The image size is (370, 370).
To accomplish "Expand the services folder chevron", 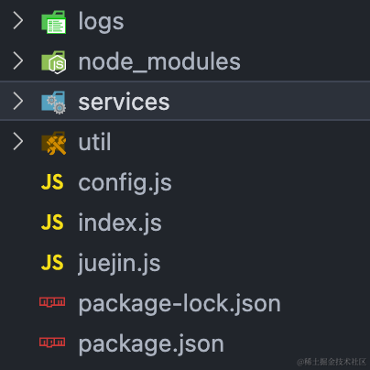I will click(x=18, y=101).
